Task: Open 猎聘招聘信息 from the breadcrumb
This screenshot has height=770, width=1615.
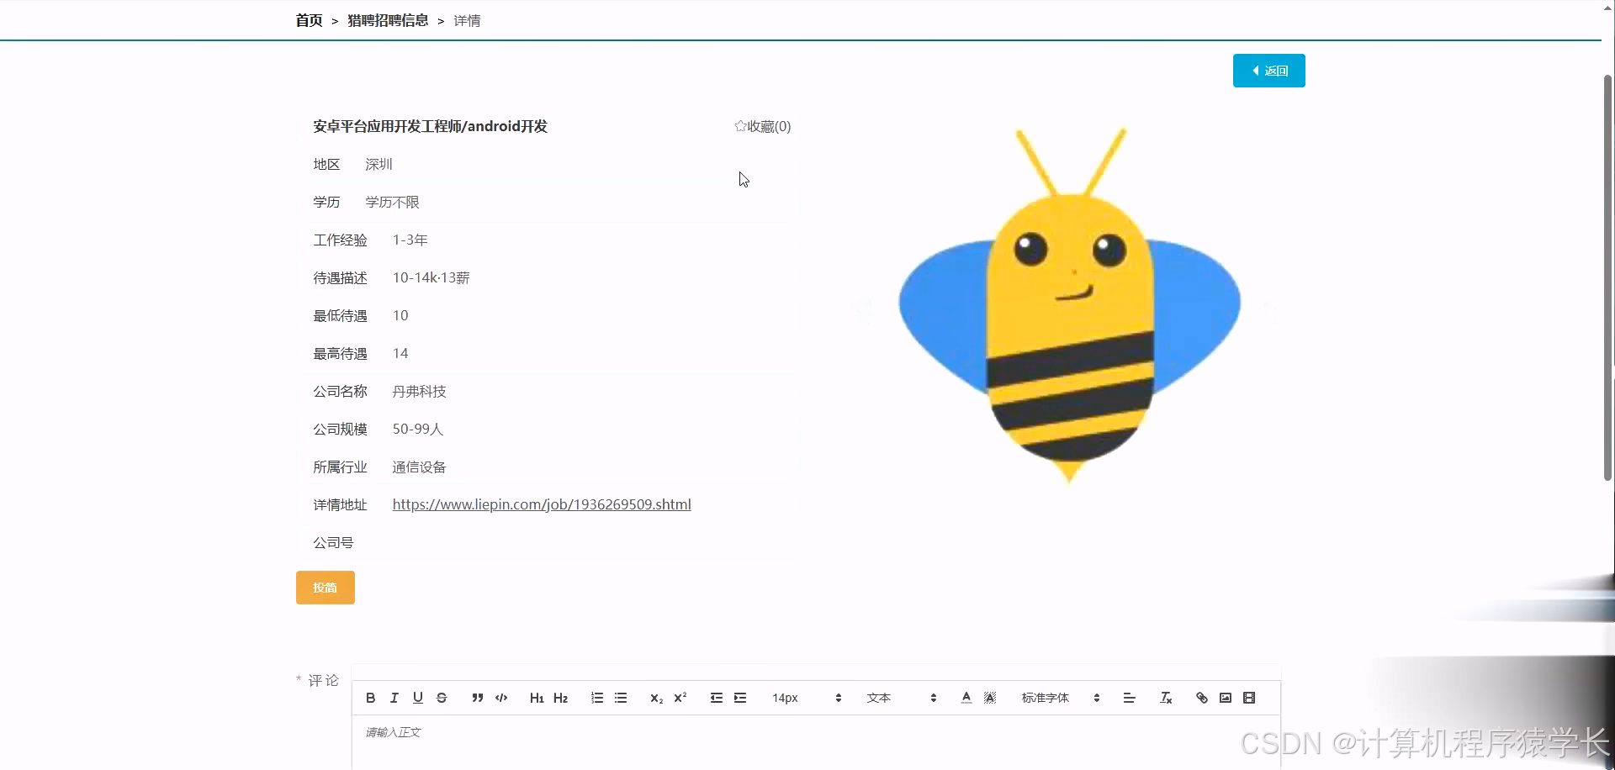Action: click(x=388, y=20)
